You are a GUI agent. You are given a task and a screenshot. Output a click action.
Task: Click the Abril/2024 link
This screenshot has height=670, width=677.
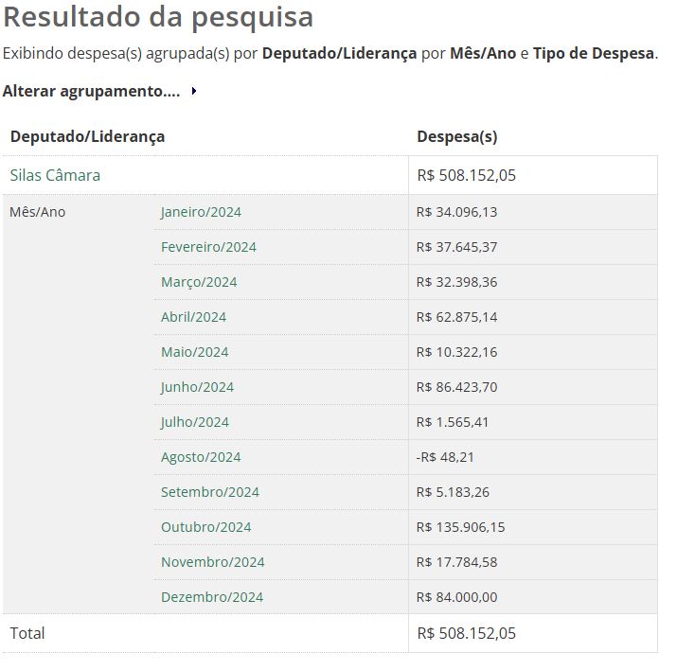pyautogui.click(x=193, y=317)
